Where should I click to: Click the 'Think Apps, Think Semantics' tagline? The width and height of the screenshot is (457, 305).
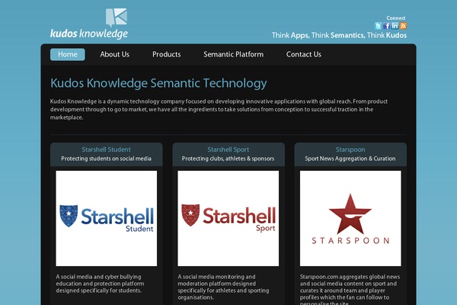[339, 35]
